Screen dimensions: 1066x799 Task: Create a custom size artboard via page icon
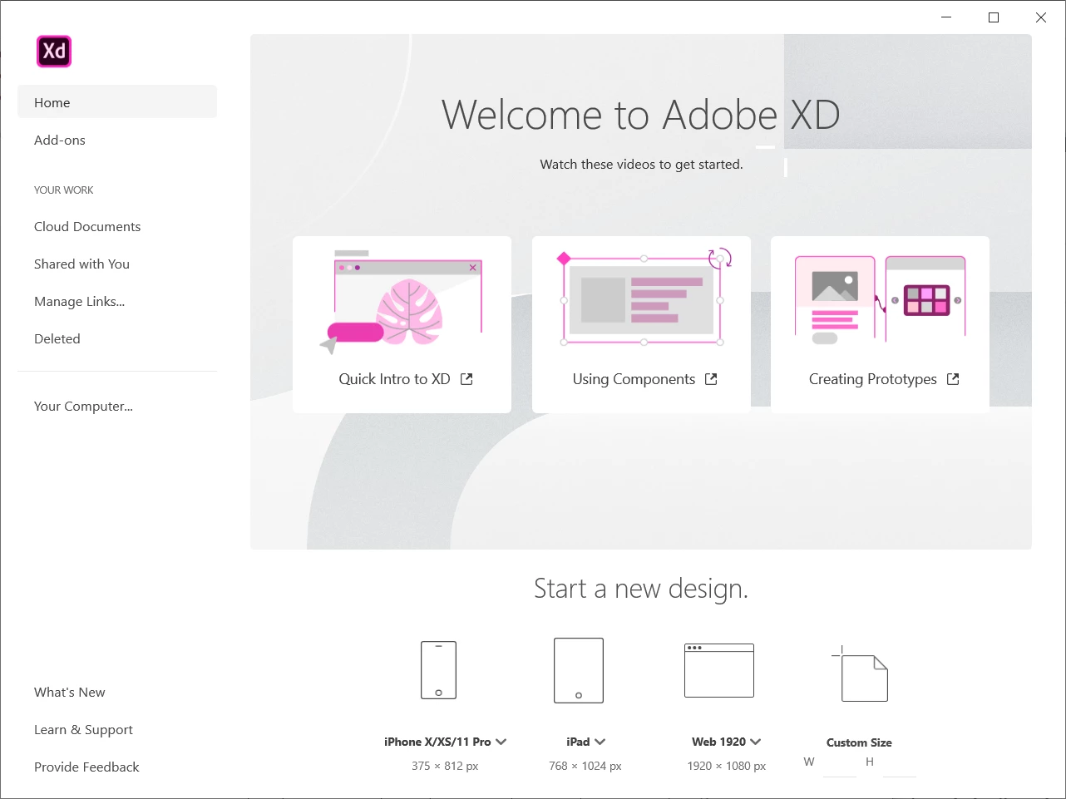[861, 673]
